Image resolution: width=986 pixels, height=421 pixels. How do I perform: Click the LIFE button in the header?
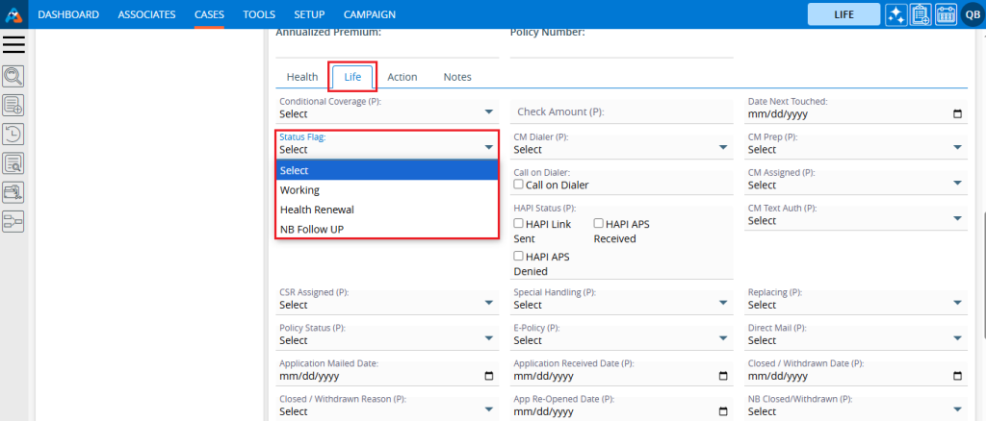click(x=843, y=14)
